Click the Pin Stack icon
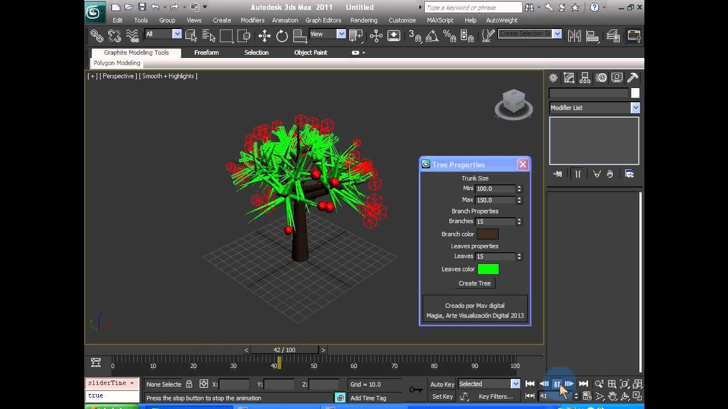The image size is (728, 409). [557, 174]
